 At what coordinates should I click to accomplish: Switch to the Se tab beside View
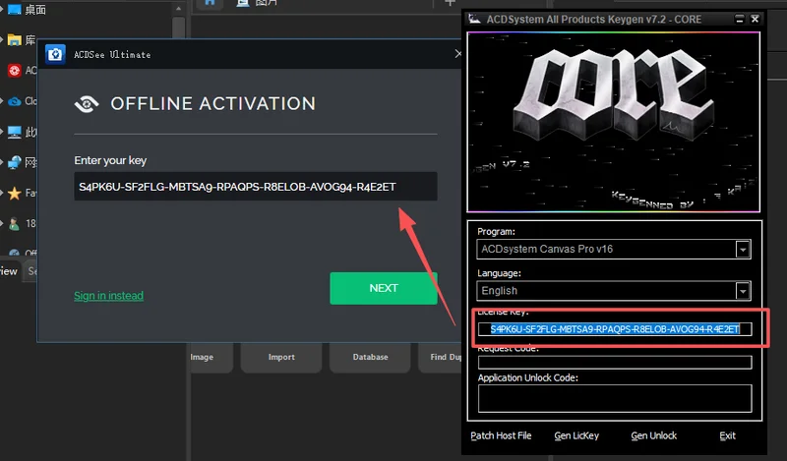pos(31,271)
